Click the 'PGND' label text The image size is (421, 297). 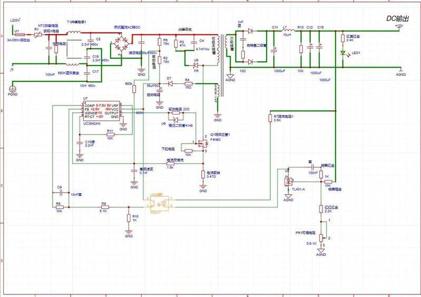point(12,94)
